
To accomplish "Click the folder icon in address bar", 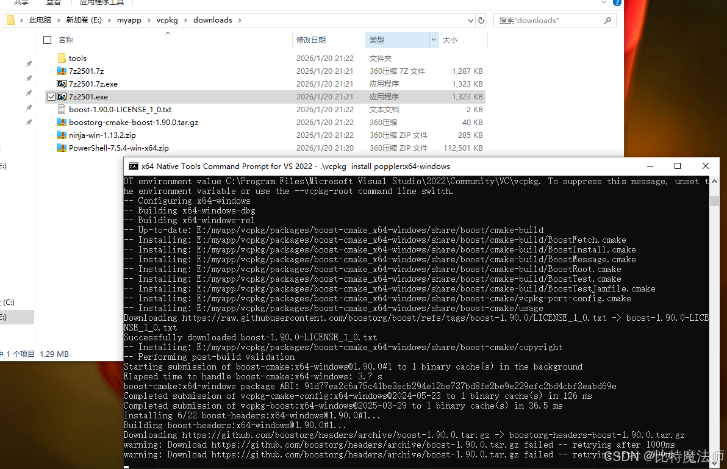I will click(10, 20).
